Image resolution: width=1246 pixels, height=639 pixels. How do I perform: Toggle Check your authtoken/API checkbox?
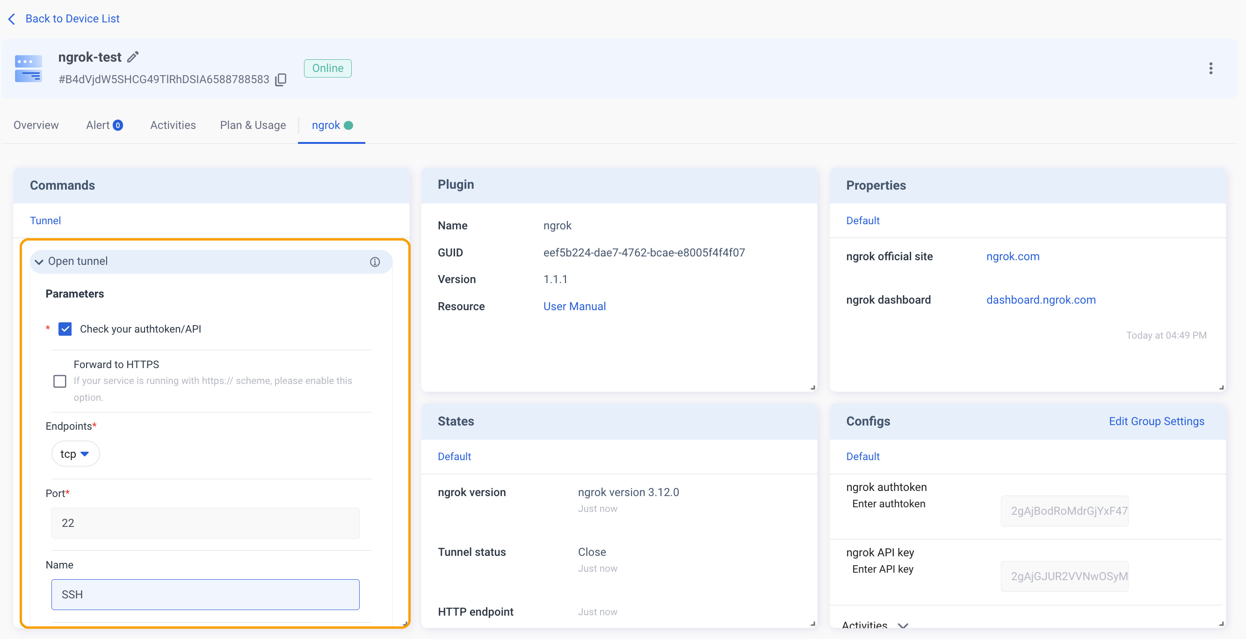(x=65, y=329)
